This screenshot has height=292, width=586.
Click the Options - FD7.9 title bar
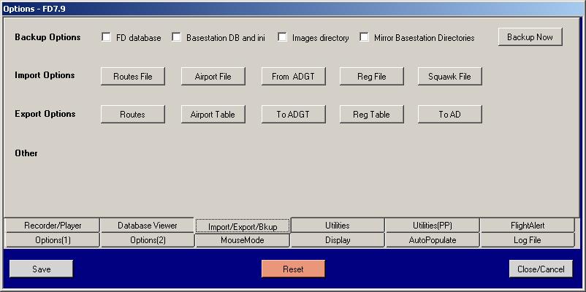pyautogui.click(x=293, y=9)
